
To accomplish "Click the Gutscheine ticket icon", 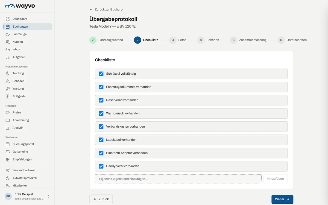I will click(8, 152).
